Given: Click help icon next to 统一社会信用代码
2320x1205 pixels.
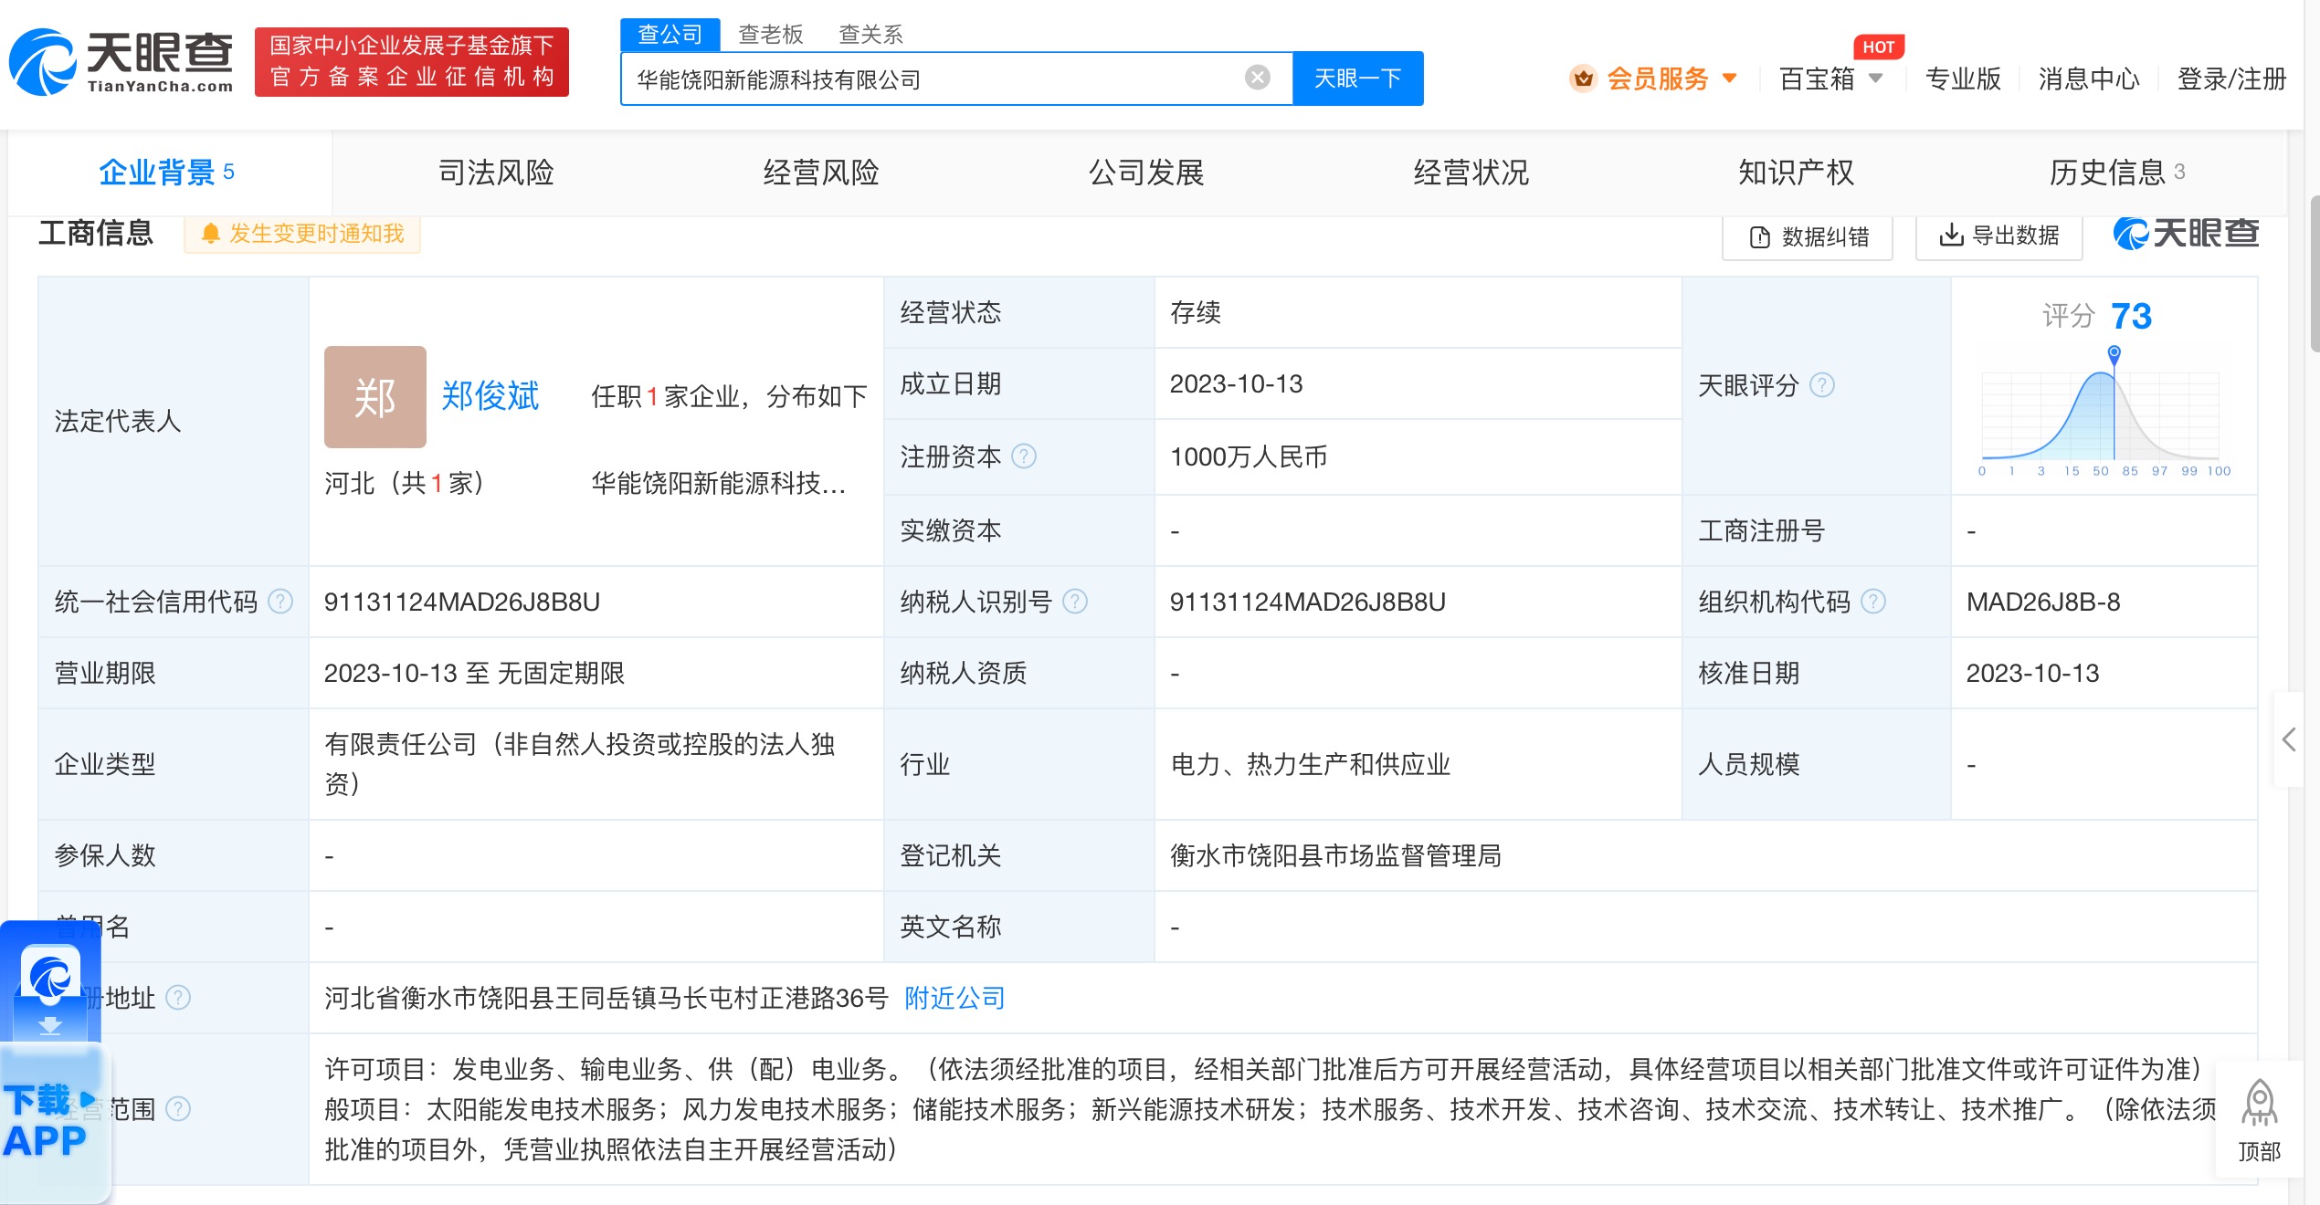Looking at the screenshot, I should click(x=280, y=602).
